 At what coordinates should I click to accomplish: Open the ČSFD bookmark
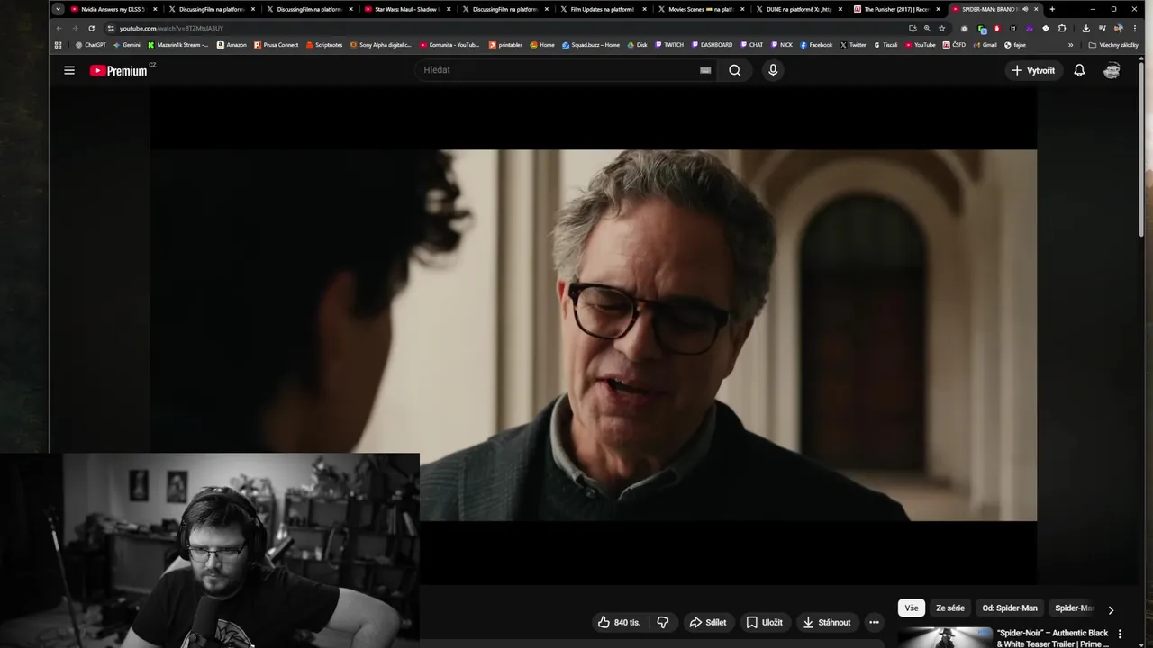tap(954, 44)
